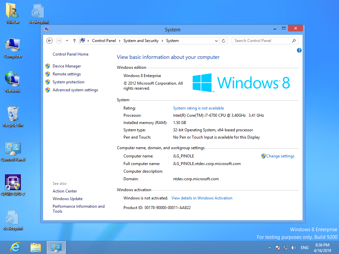Screen dimensions: 339x254
Task: Click the Back navigation arrow
Action: (50, 41)
